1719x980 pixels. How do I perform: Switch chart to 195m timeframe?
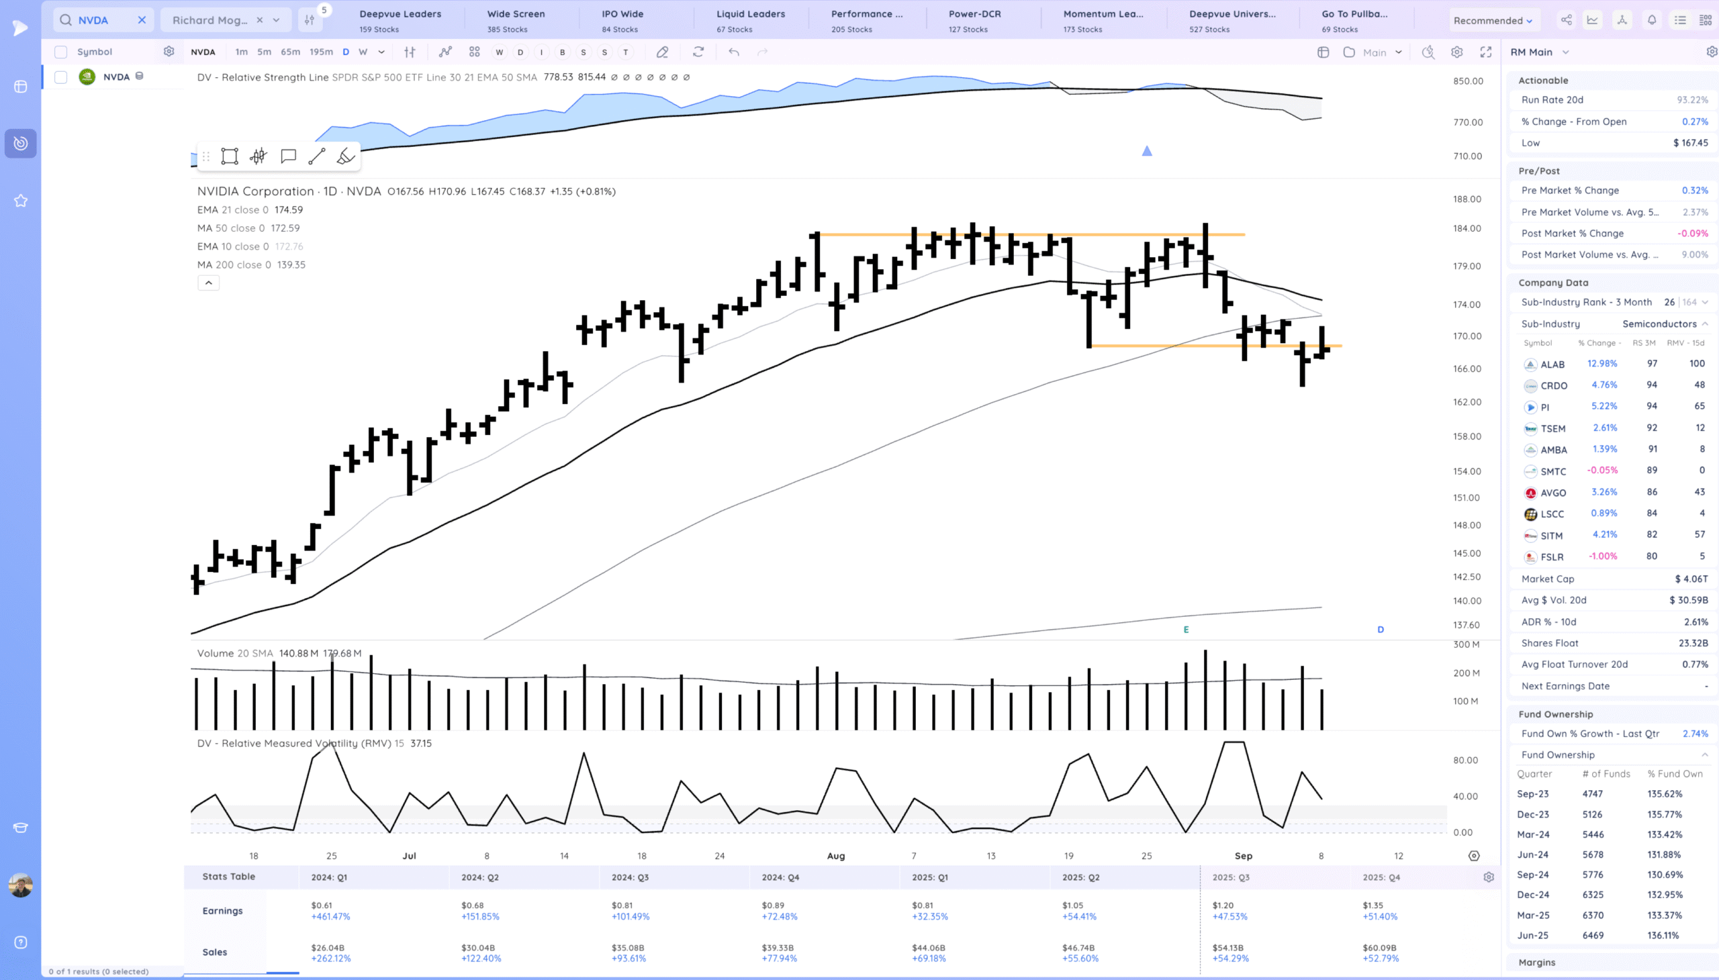[321, 52]
